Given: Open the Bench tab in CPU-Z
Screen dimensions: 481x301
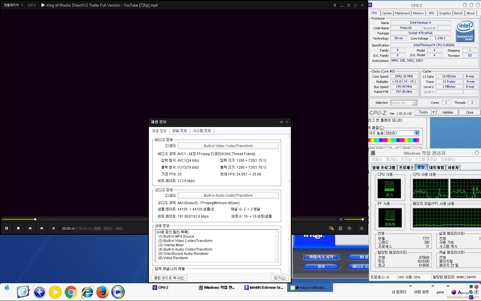Looking at the screenshot, I should click(458, 13).
